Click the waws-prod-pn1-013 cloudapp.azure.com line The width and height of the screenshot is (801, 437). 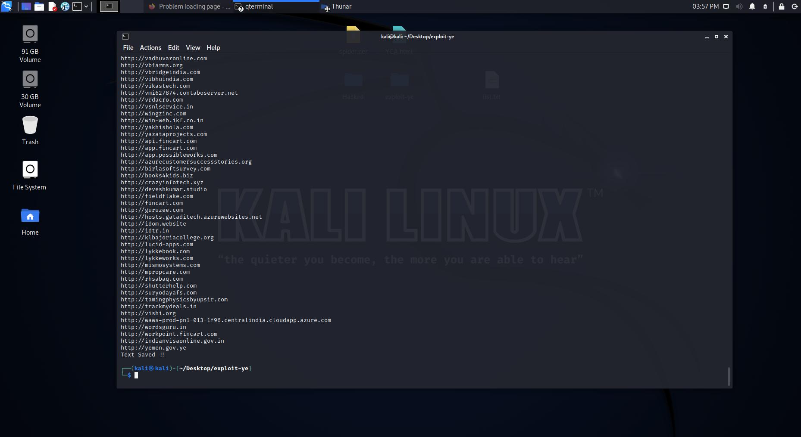pos(226,320)
